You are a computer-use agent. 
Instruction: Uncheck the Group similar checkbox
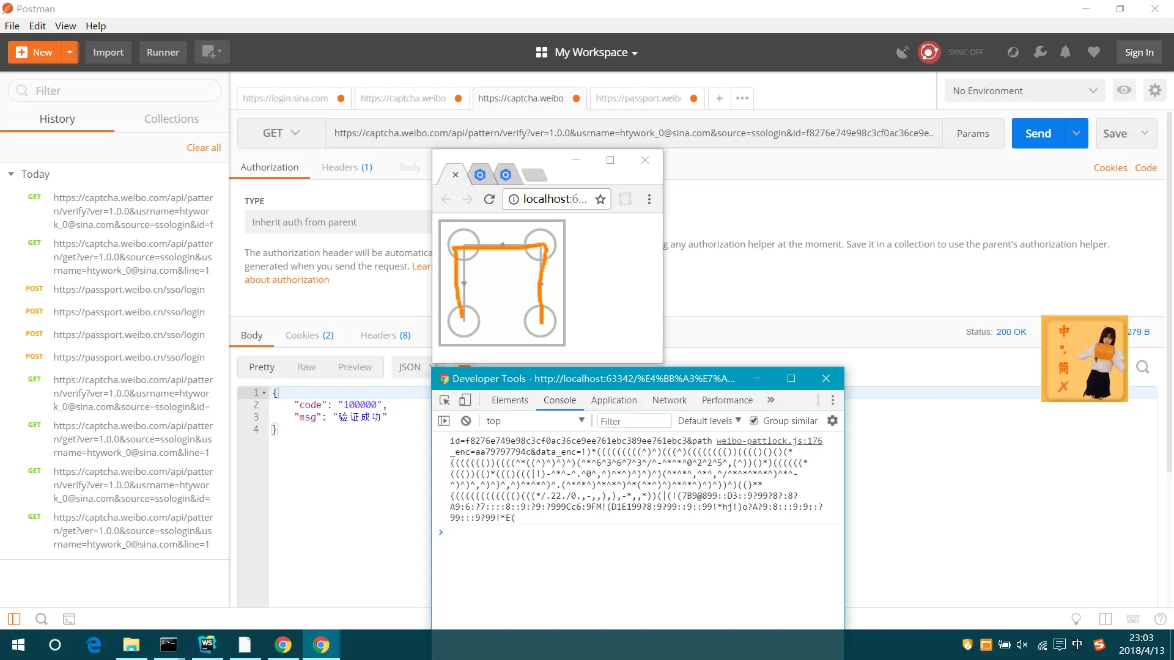click(x=754, y=421)
